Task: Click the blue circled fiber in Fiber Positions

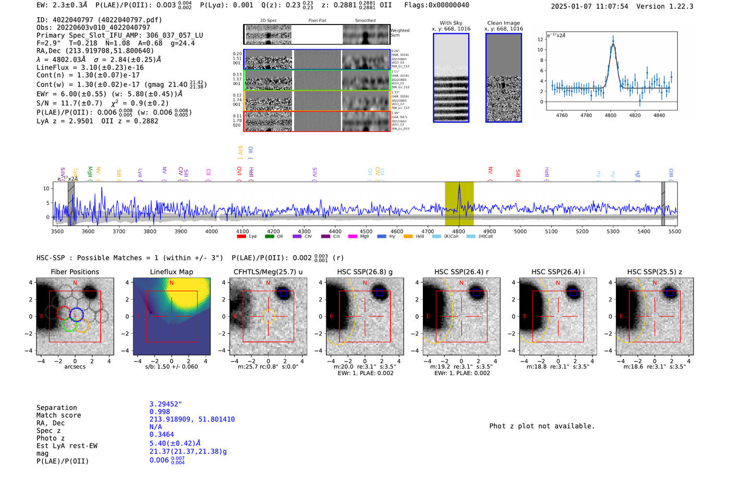Action: point(76,314)
